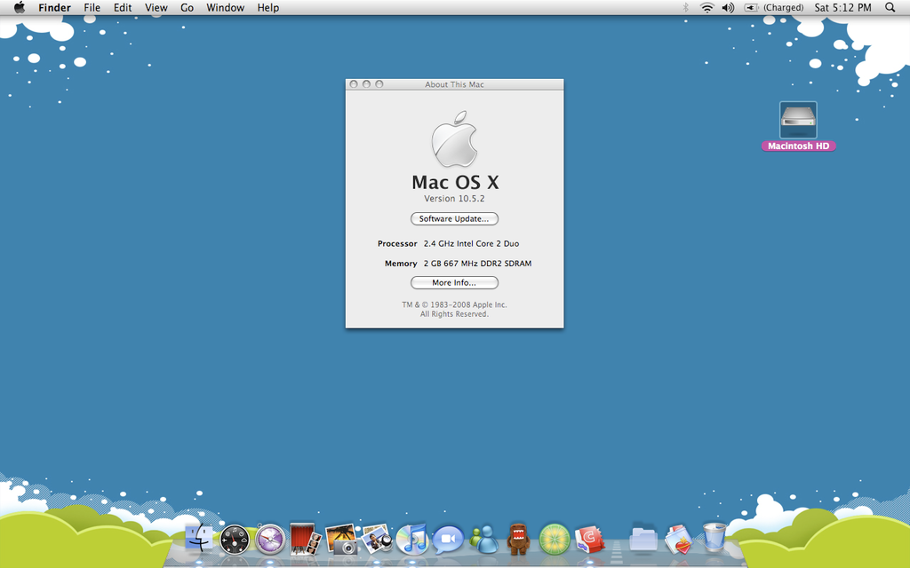Open Finder from the dock
This screenshot has height=568, width=910.
click(x=199, y=538)
